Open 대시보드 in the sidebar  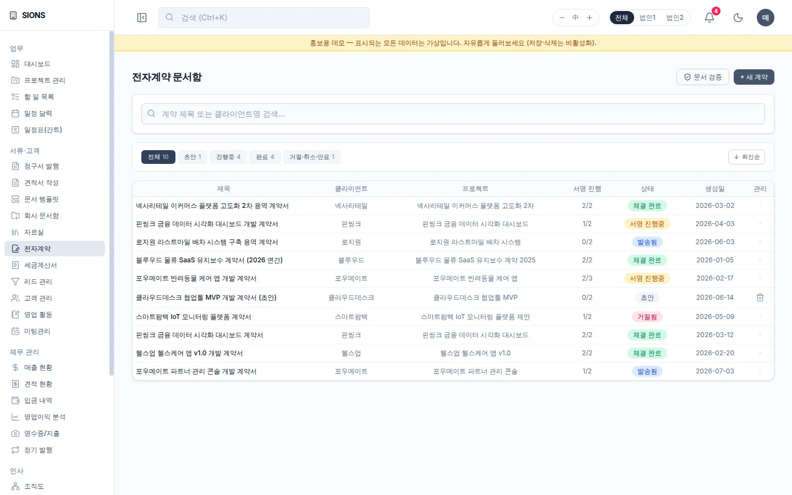point(54,64)
